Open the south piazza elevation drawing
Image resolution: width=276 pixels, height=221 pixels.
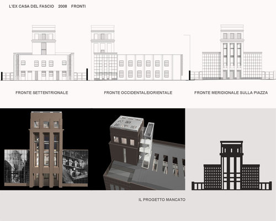pyautogui.click(x=232, y=52)
